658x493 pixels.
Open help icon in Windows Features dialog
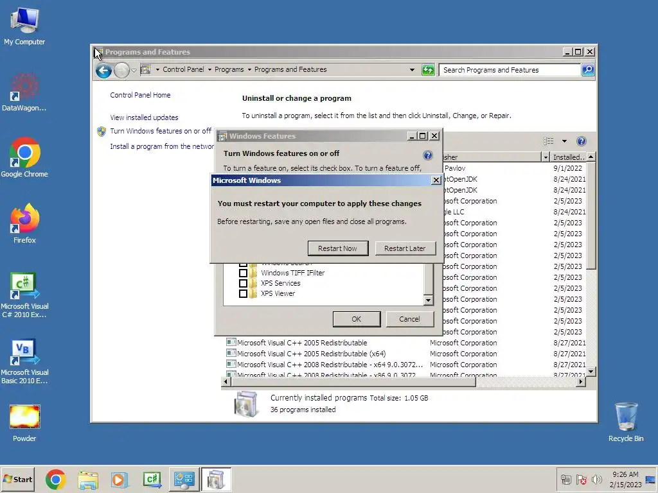tap(427, 155)
